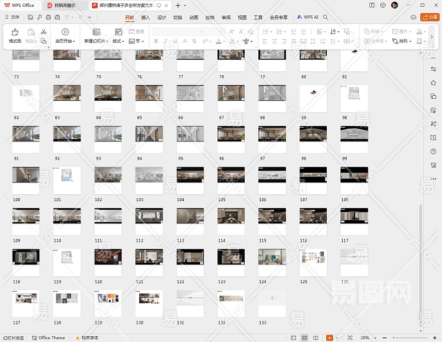Screen dimensions: 442x342
Task: Switch to normal view in status bar
Action: (293, 338)
